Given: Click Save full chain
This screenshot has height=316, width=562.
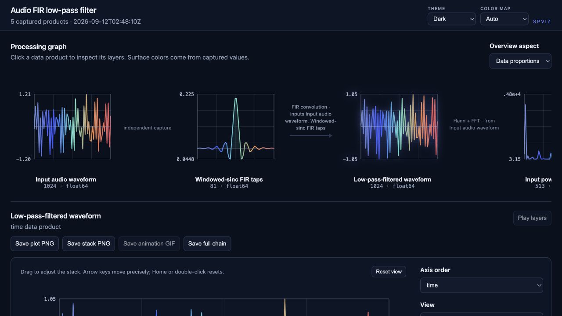Looking at the screenshot, I should [207, 244].
